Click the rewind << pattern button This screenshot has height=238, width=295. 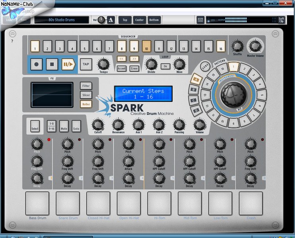(x=122, y=59)
